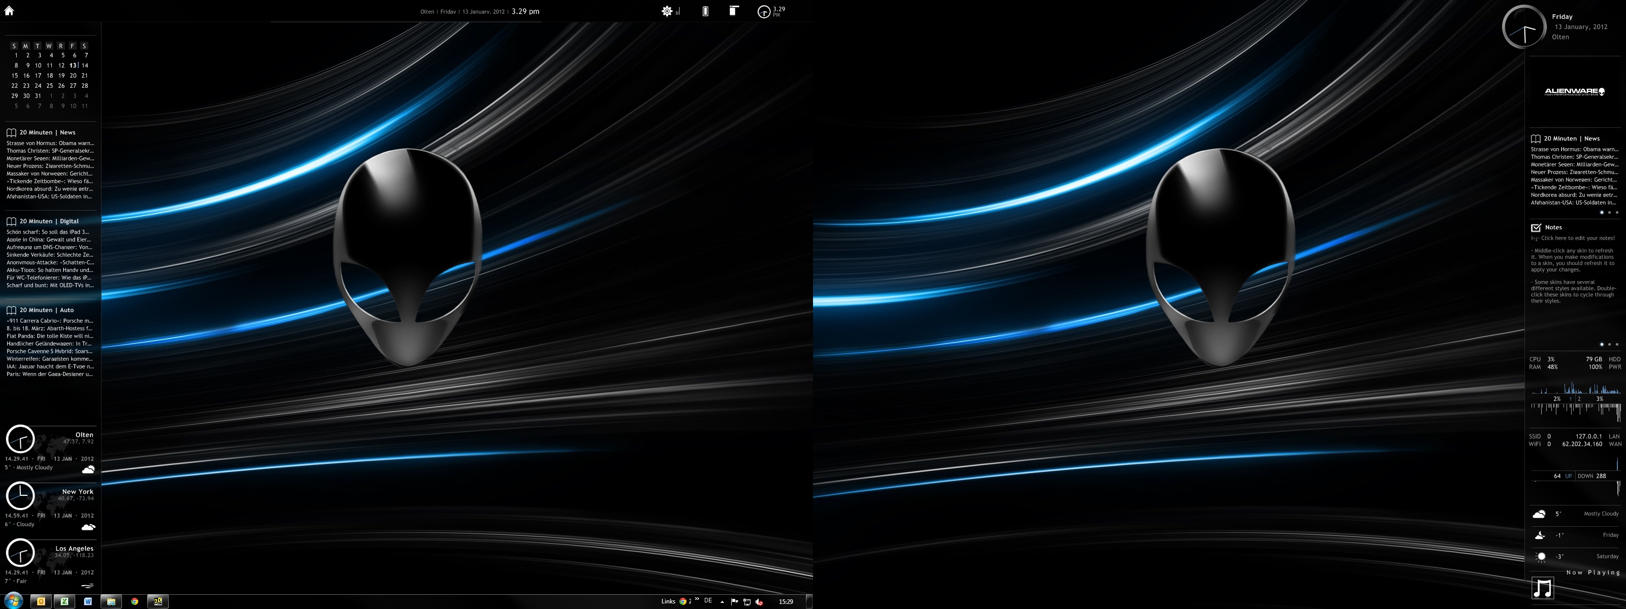Click the "20 Minuten | Digital" header text
1626x609 pixels.
click(x=49, y=221)
